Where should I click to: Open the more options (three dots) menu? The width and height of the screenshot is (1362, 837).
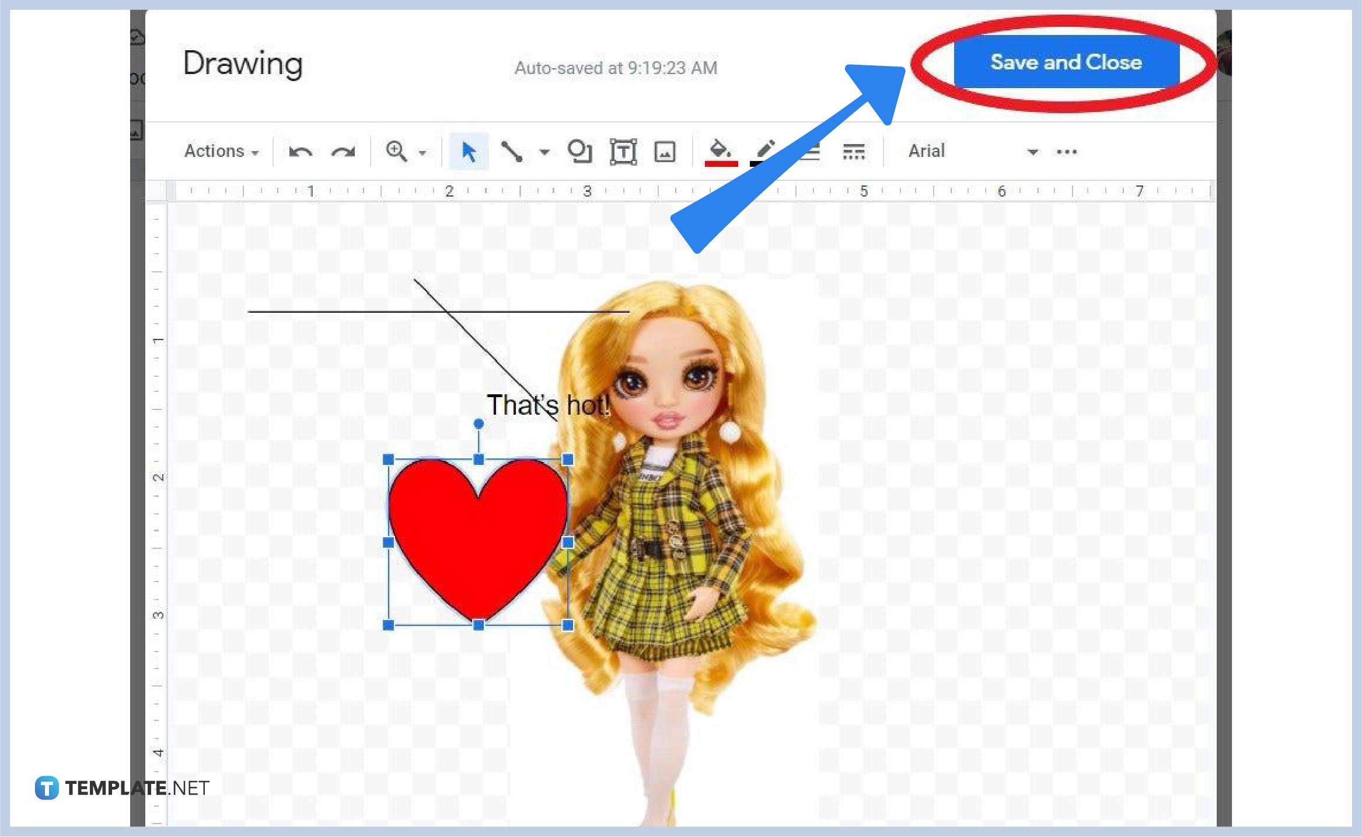click(x=1066, y=151)
